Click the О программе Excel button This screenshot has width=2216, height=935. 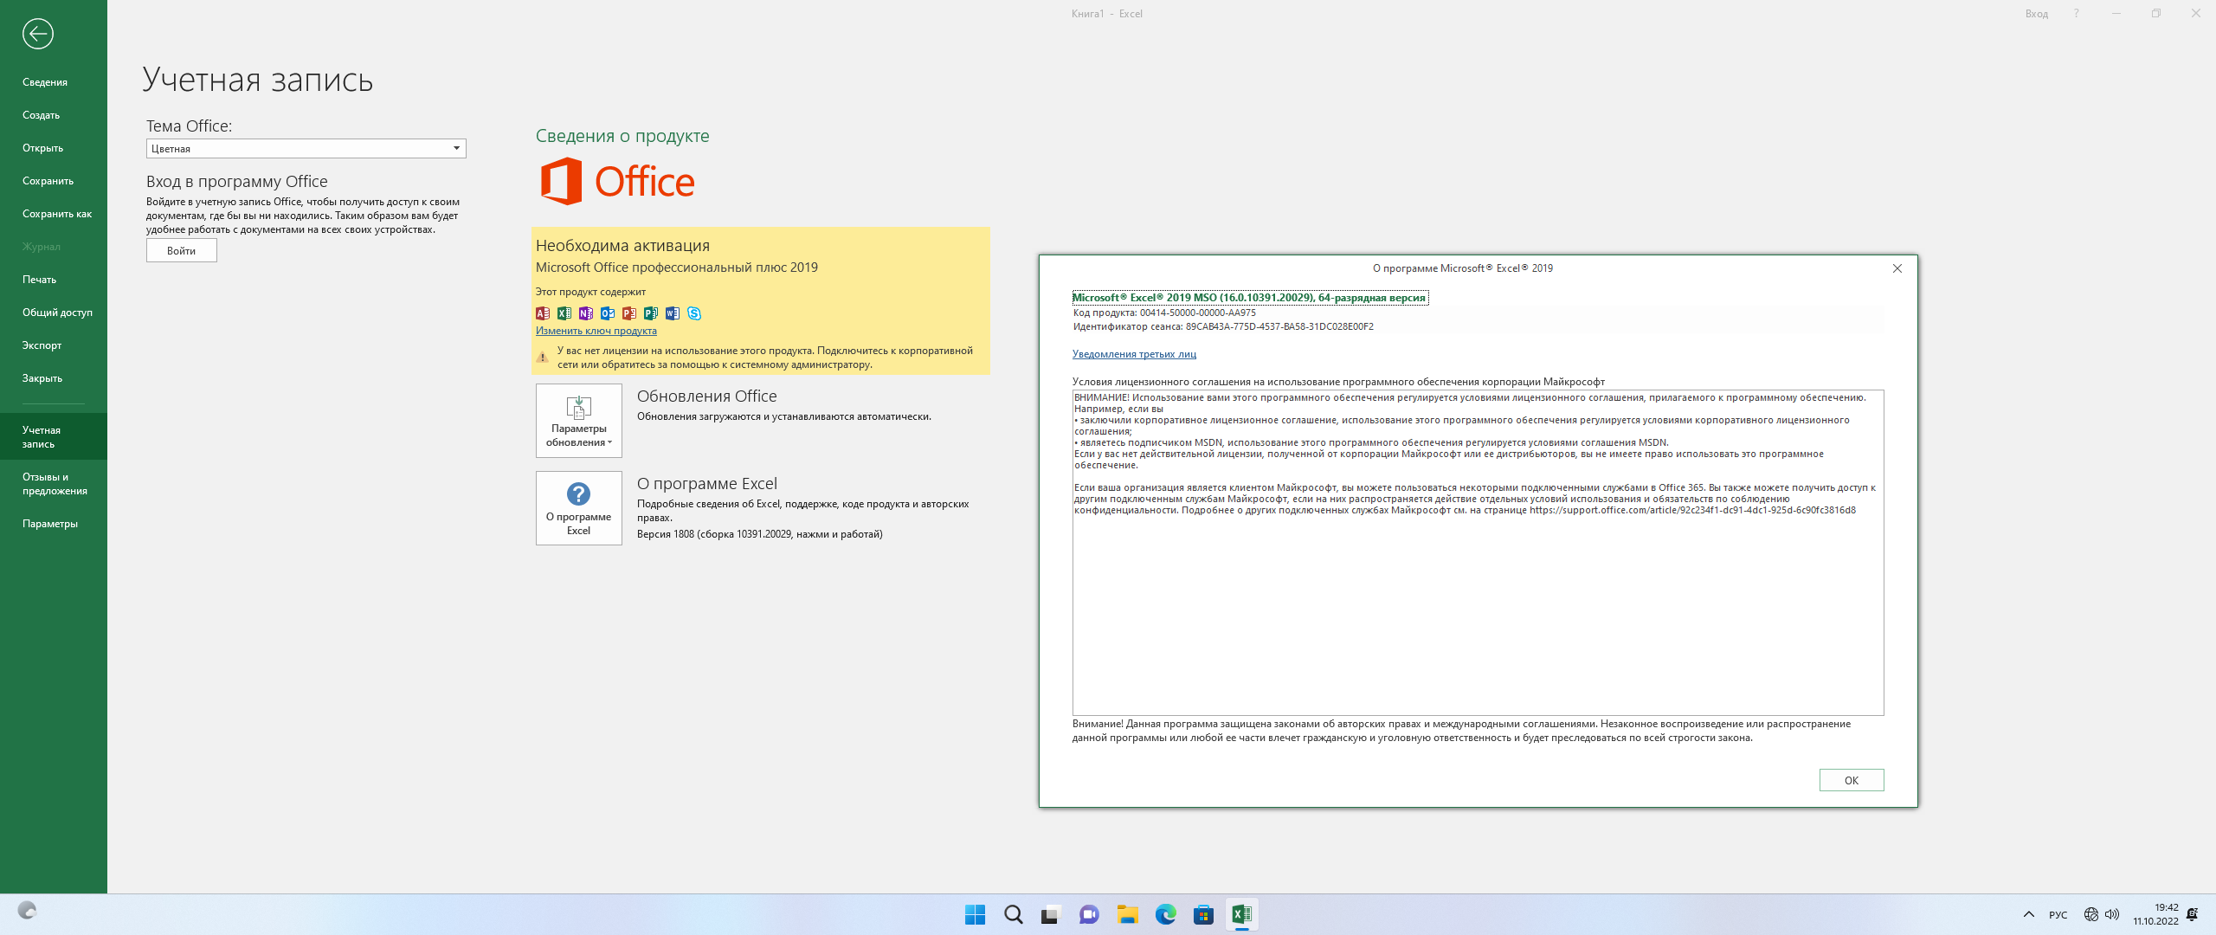[x=579, y=508]
